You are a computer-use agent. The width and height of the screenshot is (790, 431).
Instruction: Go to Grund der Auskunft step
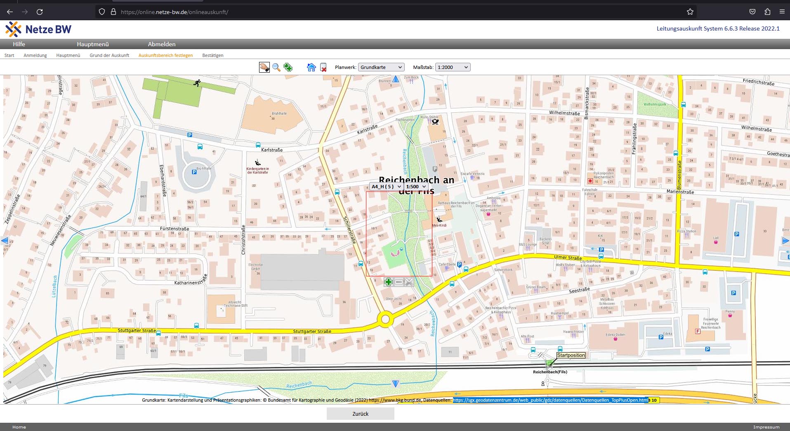[x=109, y=55]
